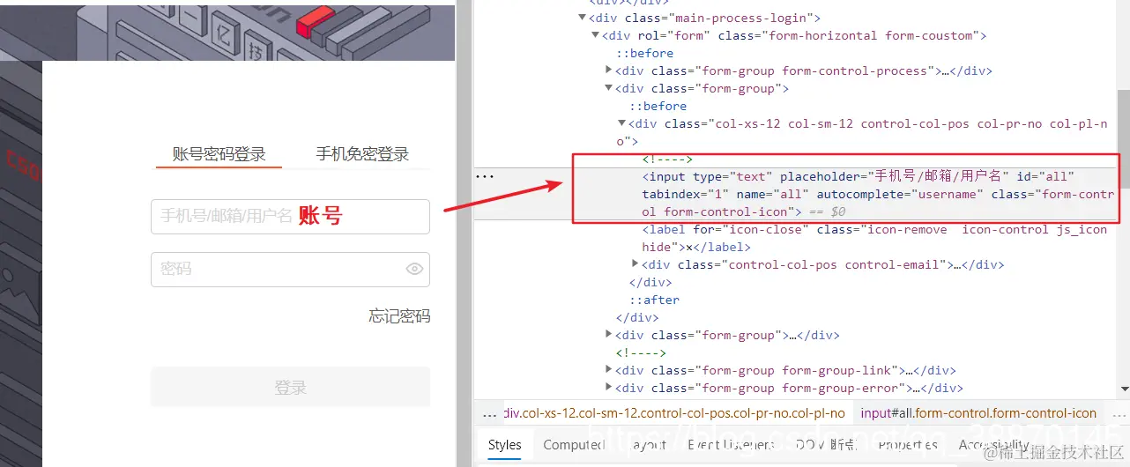Screen dimensions: 1130x467
Task: Expand the form-group form-control-process div
Action: coord(609,70)
